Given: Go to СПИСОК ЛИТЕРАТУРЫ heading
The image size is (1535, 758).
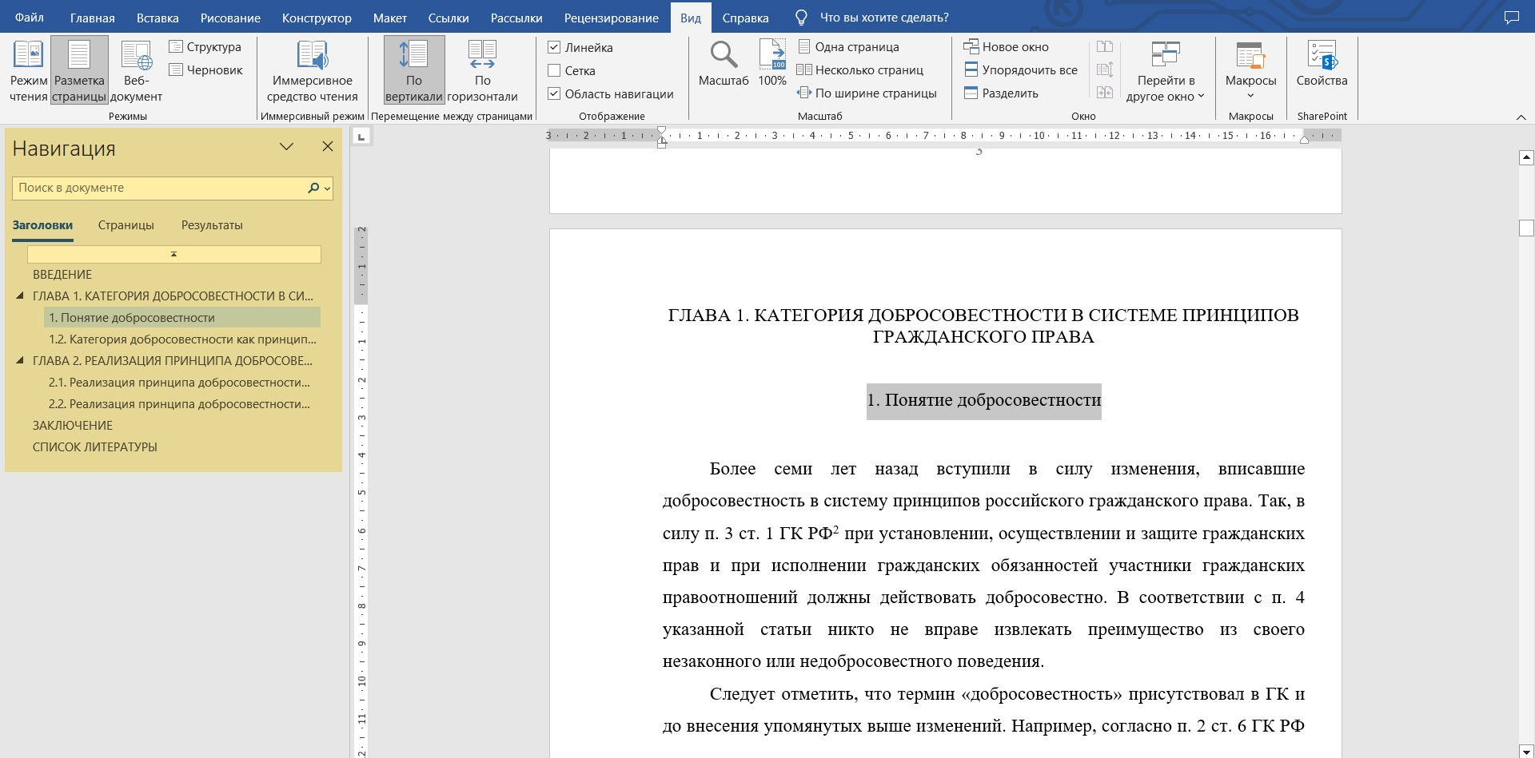Looking at the screenshot, I should (x=95, y=447).
